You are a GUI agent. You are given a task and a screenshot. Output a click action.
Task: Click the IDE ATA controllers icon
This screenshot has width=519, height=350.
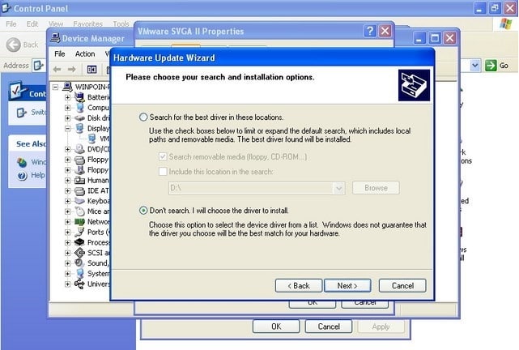79,190
